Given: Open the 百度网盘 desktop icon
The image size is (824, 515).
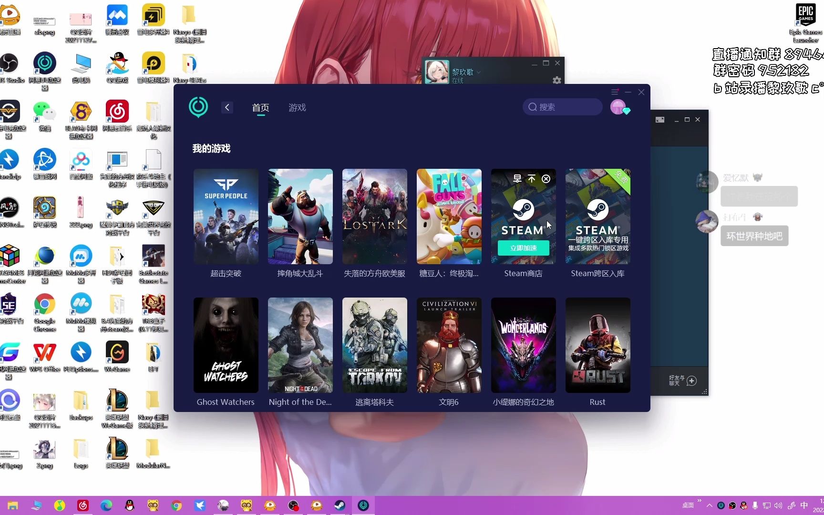Looking at the screenshot, I should [81, 164].
